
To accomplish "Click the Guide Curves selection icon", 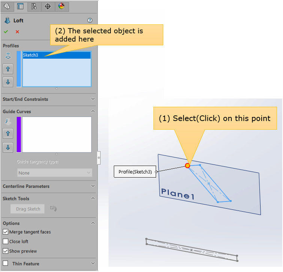I will pyautogui.click(x=8, y=121).
